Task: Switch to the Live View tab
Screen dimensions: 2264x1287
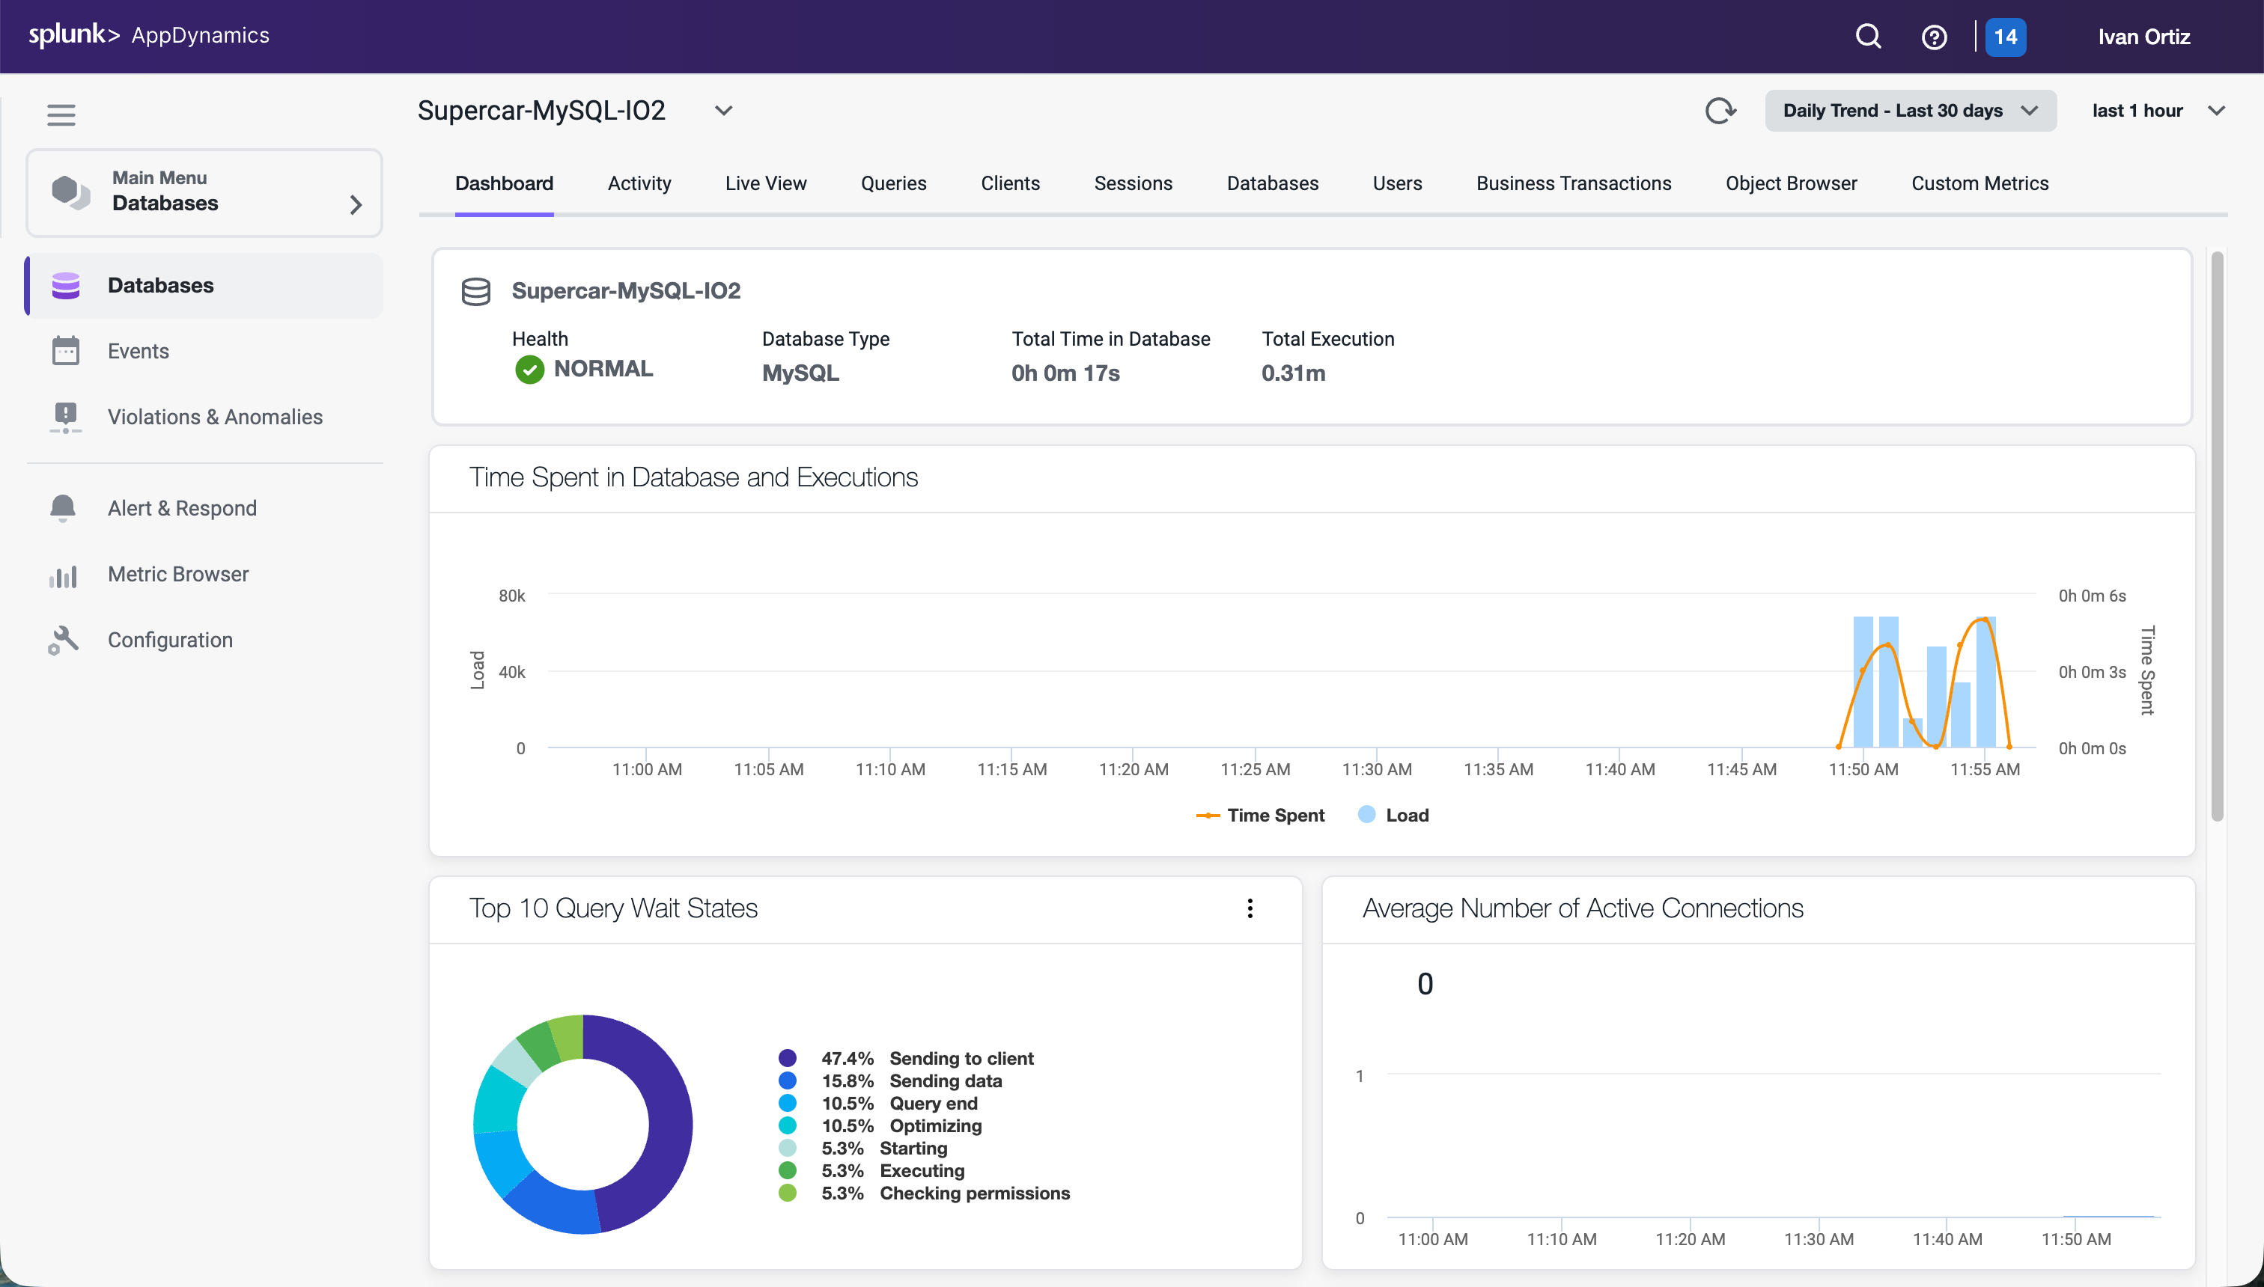Action: [x=765, y=183]
